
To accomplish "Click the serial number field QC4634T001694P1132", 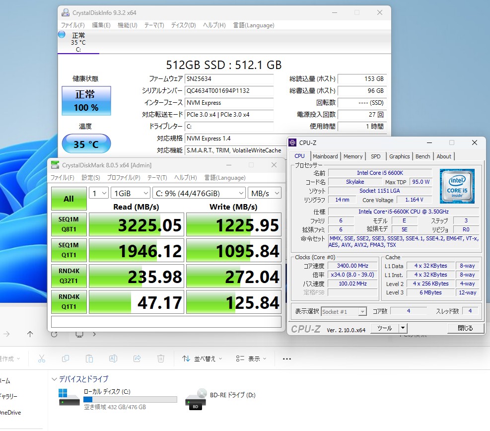I will click(x=229, y=91).
